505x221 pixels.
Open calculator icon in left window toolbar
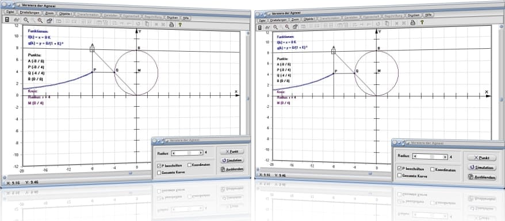coord(7,20)
